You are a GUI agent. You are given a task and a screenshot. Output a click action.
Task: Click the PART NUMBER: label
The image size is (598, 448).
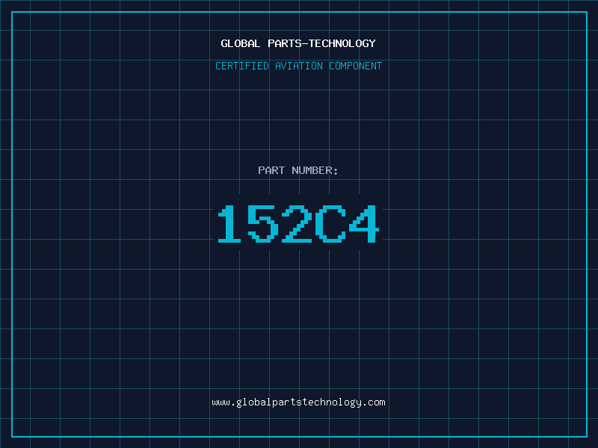tap(298, 170)
